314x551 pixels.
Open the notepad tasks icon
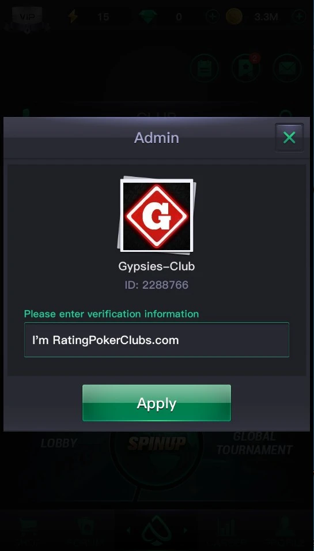pyautogui.click(x=204, y=68)
